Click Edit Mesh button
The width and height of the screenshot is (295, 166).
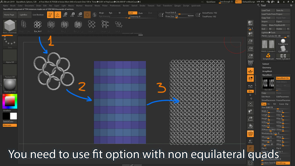268,96
